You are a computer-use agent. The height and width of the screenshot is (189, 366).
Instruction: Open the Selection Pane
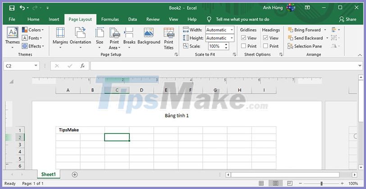[x=305, y=46]
